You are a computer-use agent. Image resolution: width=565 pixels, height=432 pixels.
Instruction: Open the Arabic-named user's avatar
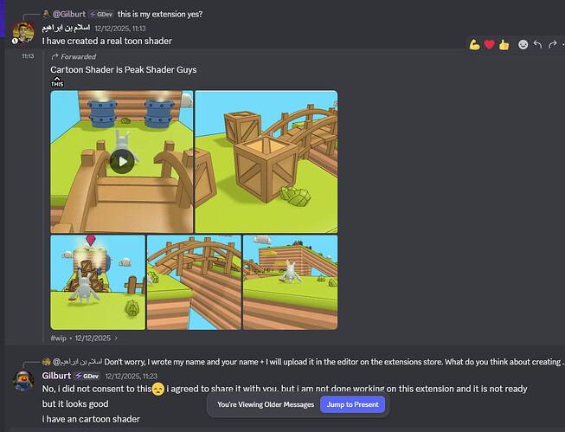click(x=23, y=33)
